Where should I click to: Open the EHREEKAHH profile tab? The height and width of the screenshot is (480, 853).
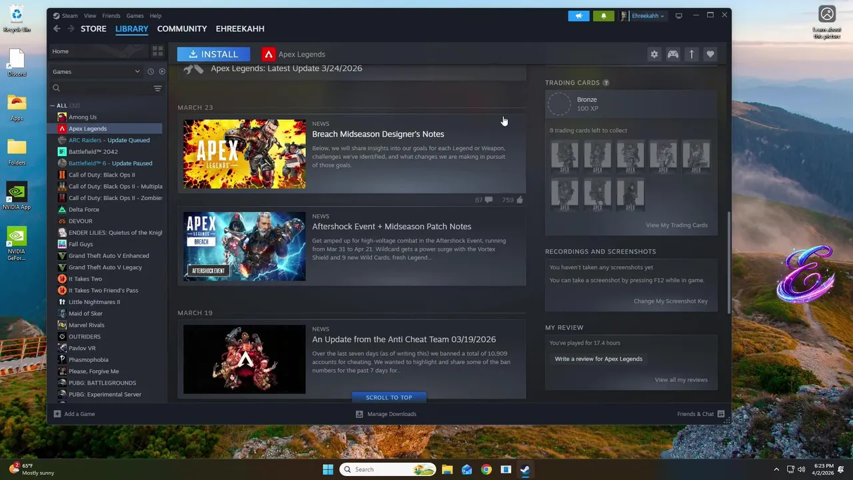[x=240, y=29]
